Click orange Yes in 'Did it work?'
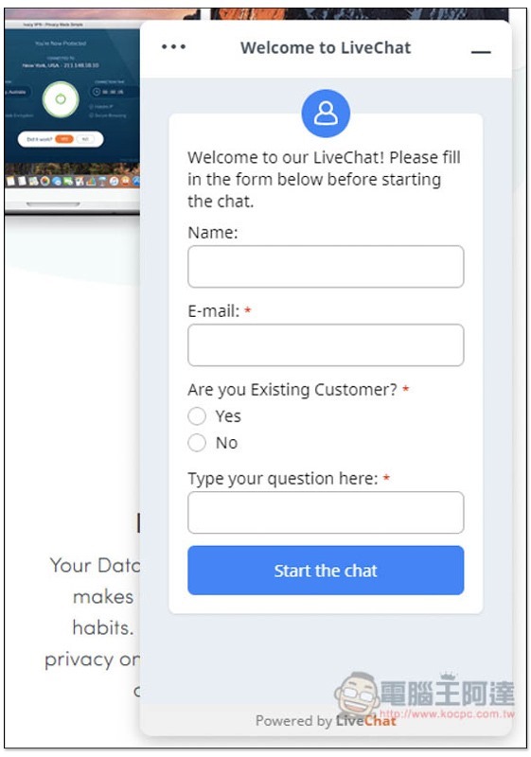The height and width of the screenshot is (757, 531). (x=64, y=139)
